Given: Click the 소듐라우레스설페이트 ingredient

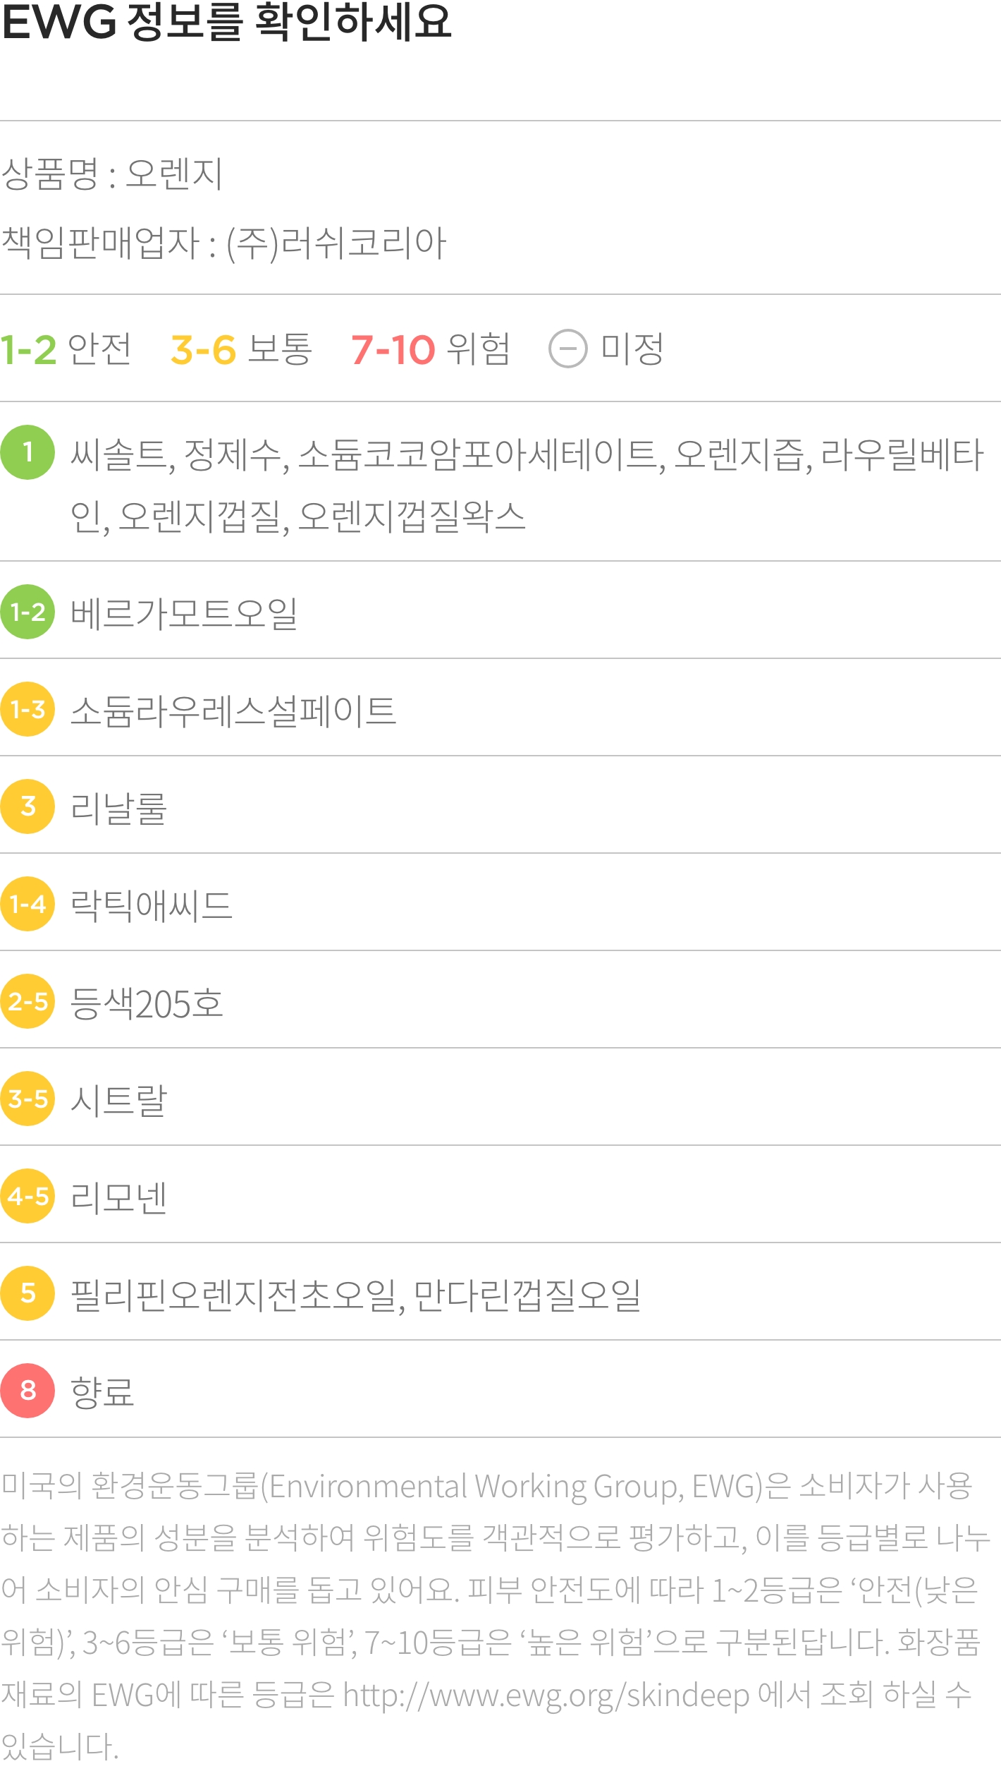Looking at the screenshot, I should [233, 711].
